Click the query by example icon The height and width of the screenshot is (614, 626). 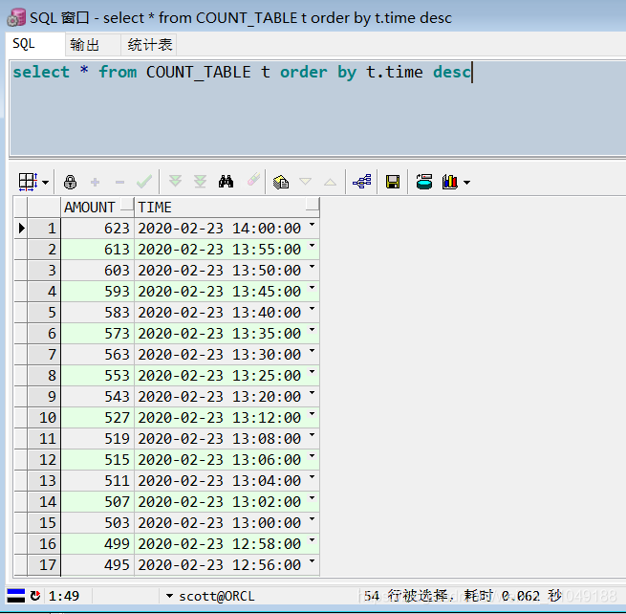click(x=281, y=182)
